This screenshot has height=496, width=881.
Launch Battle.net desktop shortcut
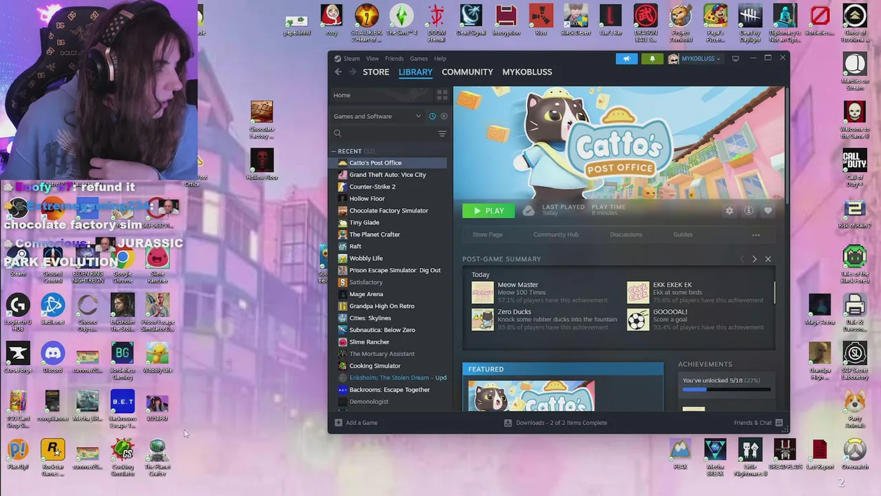pyautogui.click(x=52, y=309)
